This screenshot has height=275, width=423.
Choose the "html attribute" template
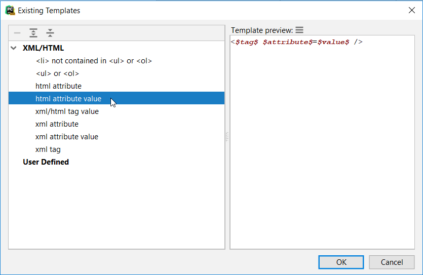coord(58,86)
